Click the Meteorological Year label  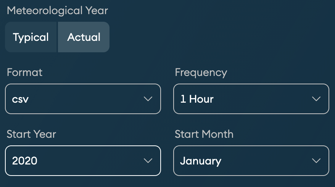pos(57,11)
